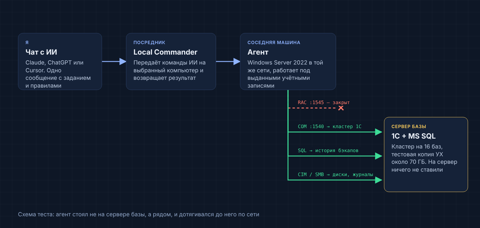Image resolution: width=480 pixels, height=228 pixels.
Task: Click the Кластер на 16 баз description
Action: (x=424, y=158)
